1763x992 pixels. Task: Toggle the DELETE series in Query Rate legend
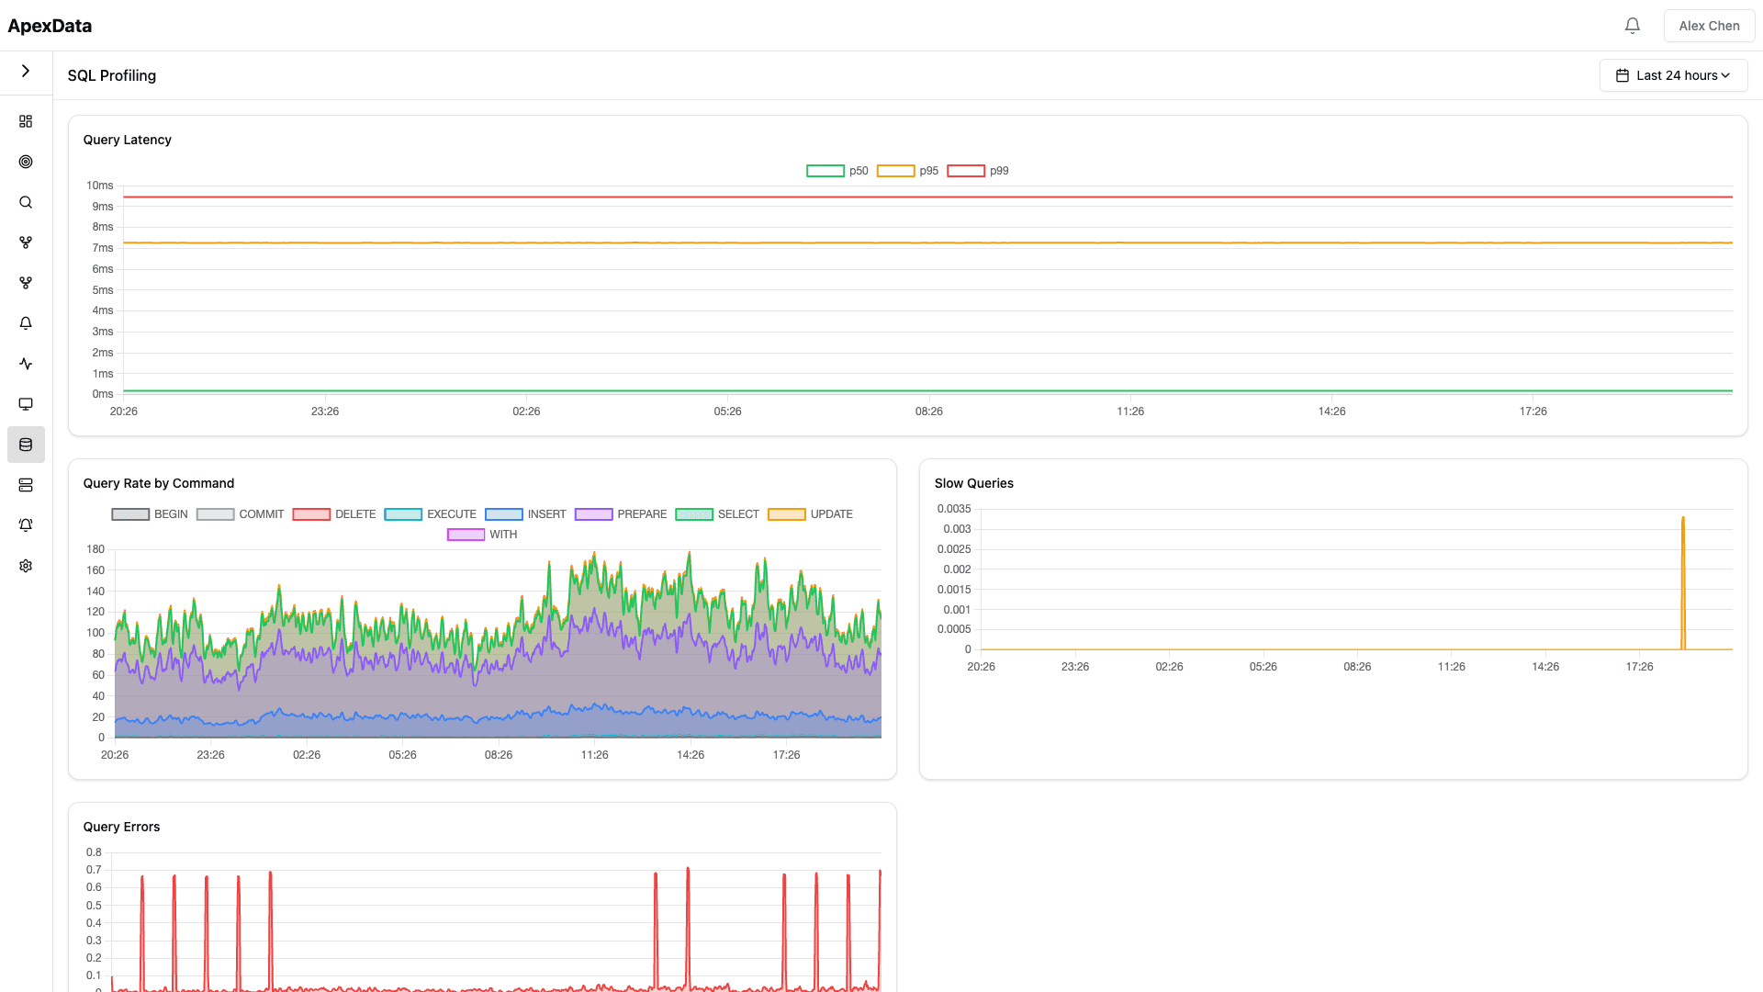click(x=334, y=513)
